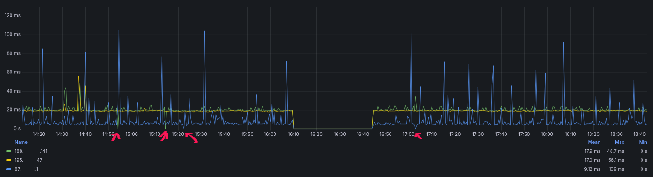653x177 pixels.
Task: Select the 17.9 ms mean value
Action: tap(592, 151)
